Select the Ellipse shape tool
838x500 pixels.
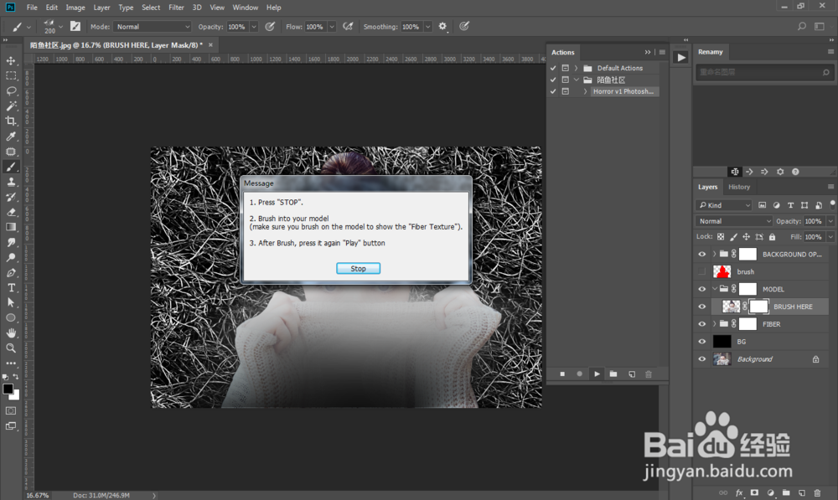pyautogui.click(x=11, y=318)
